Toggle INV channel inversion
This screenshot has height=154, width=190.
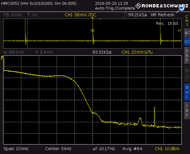point(187,110)
